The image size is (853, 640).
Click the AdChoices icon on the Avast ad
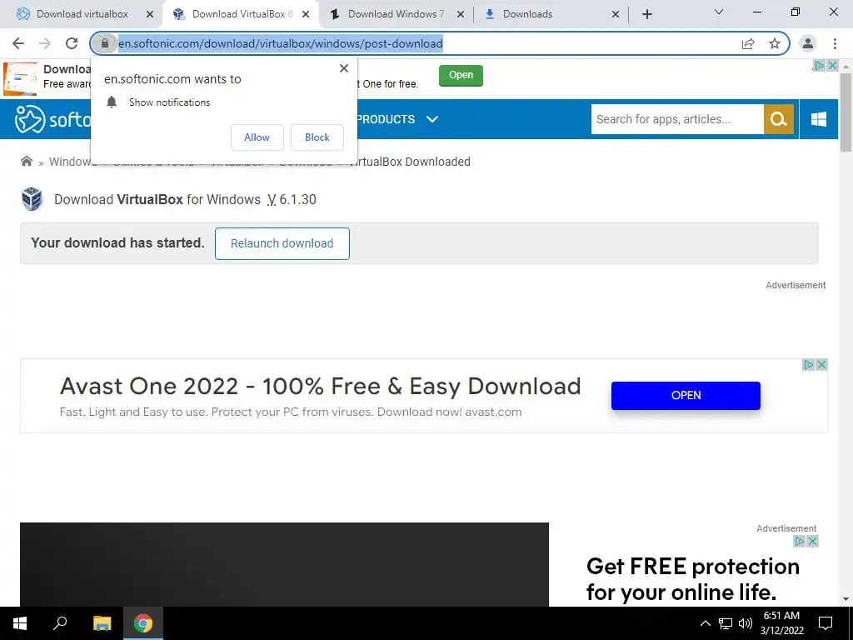[809, 365]
